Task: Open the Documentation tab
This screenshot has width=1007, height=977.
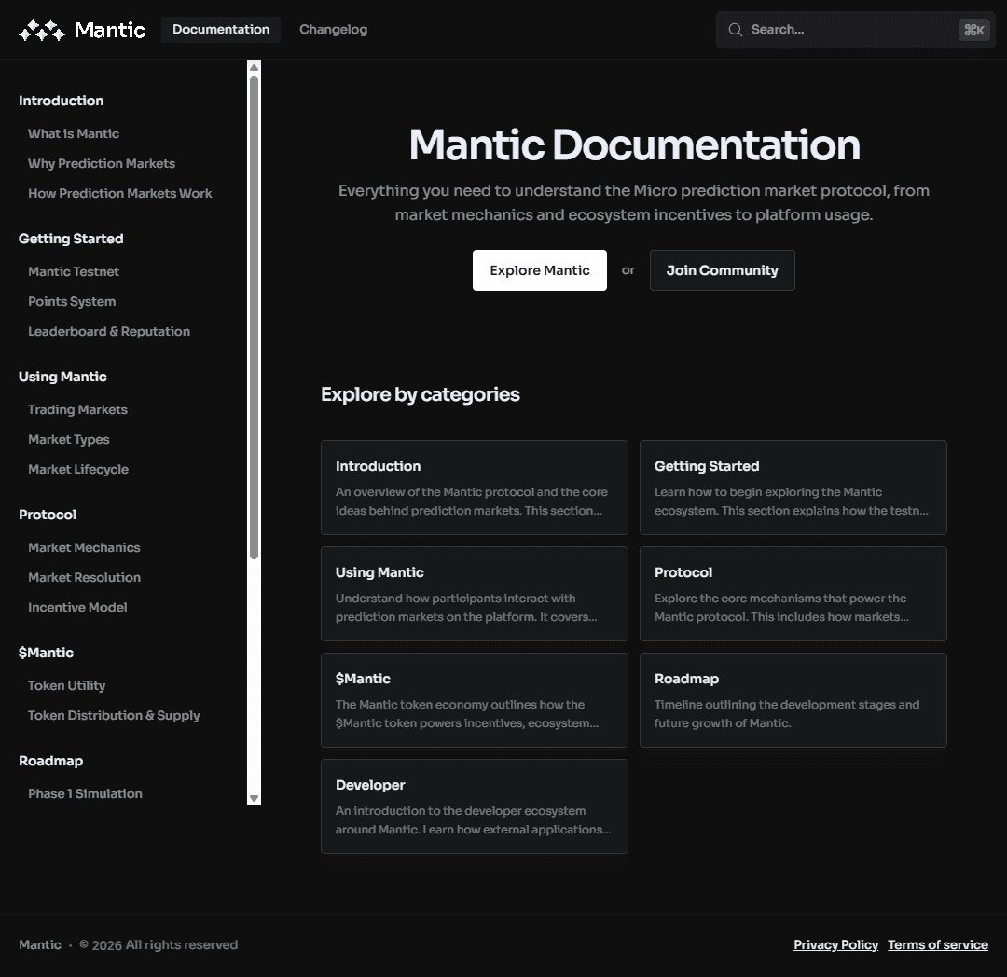Action: point(221,30)
